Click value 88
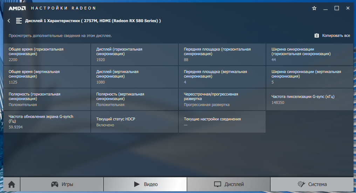The width and height of the screenshot is (356, 193). (x=186, y=60)
